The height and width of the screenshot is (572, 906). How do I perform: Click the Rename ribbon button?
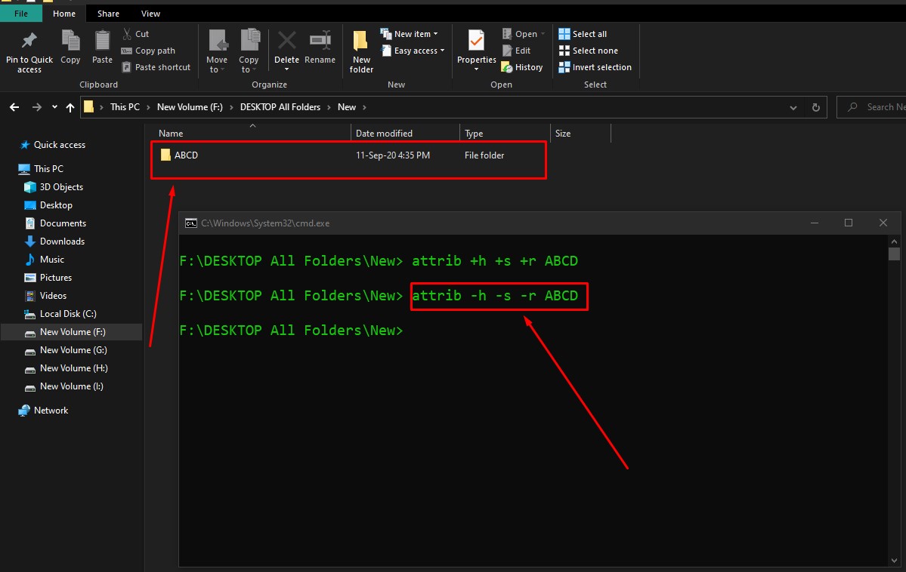(x=320, y=48)
